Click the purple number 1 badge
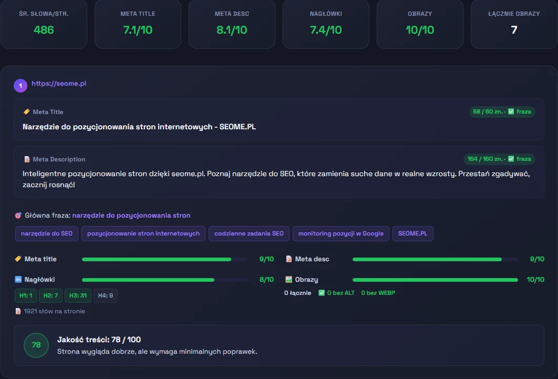This screenshot has width=558, height=379. [x=20, y=85]
